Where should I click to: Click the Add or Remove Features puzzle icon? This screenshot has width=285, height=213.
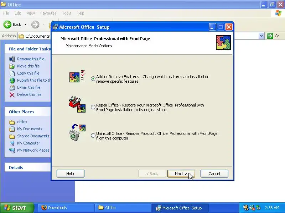77,76
